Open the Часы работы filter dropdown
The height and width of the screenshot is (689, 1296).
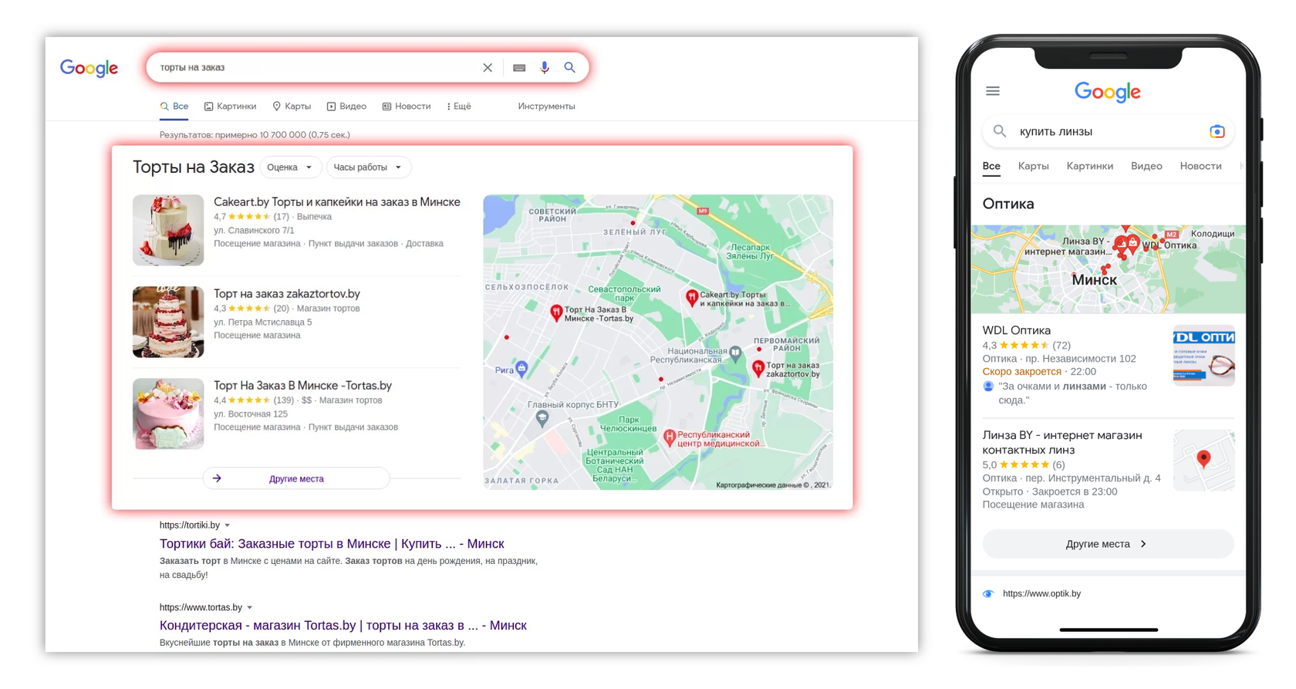point(368,167)
